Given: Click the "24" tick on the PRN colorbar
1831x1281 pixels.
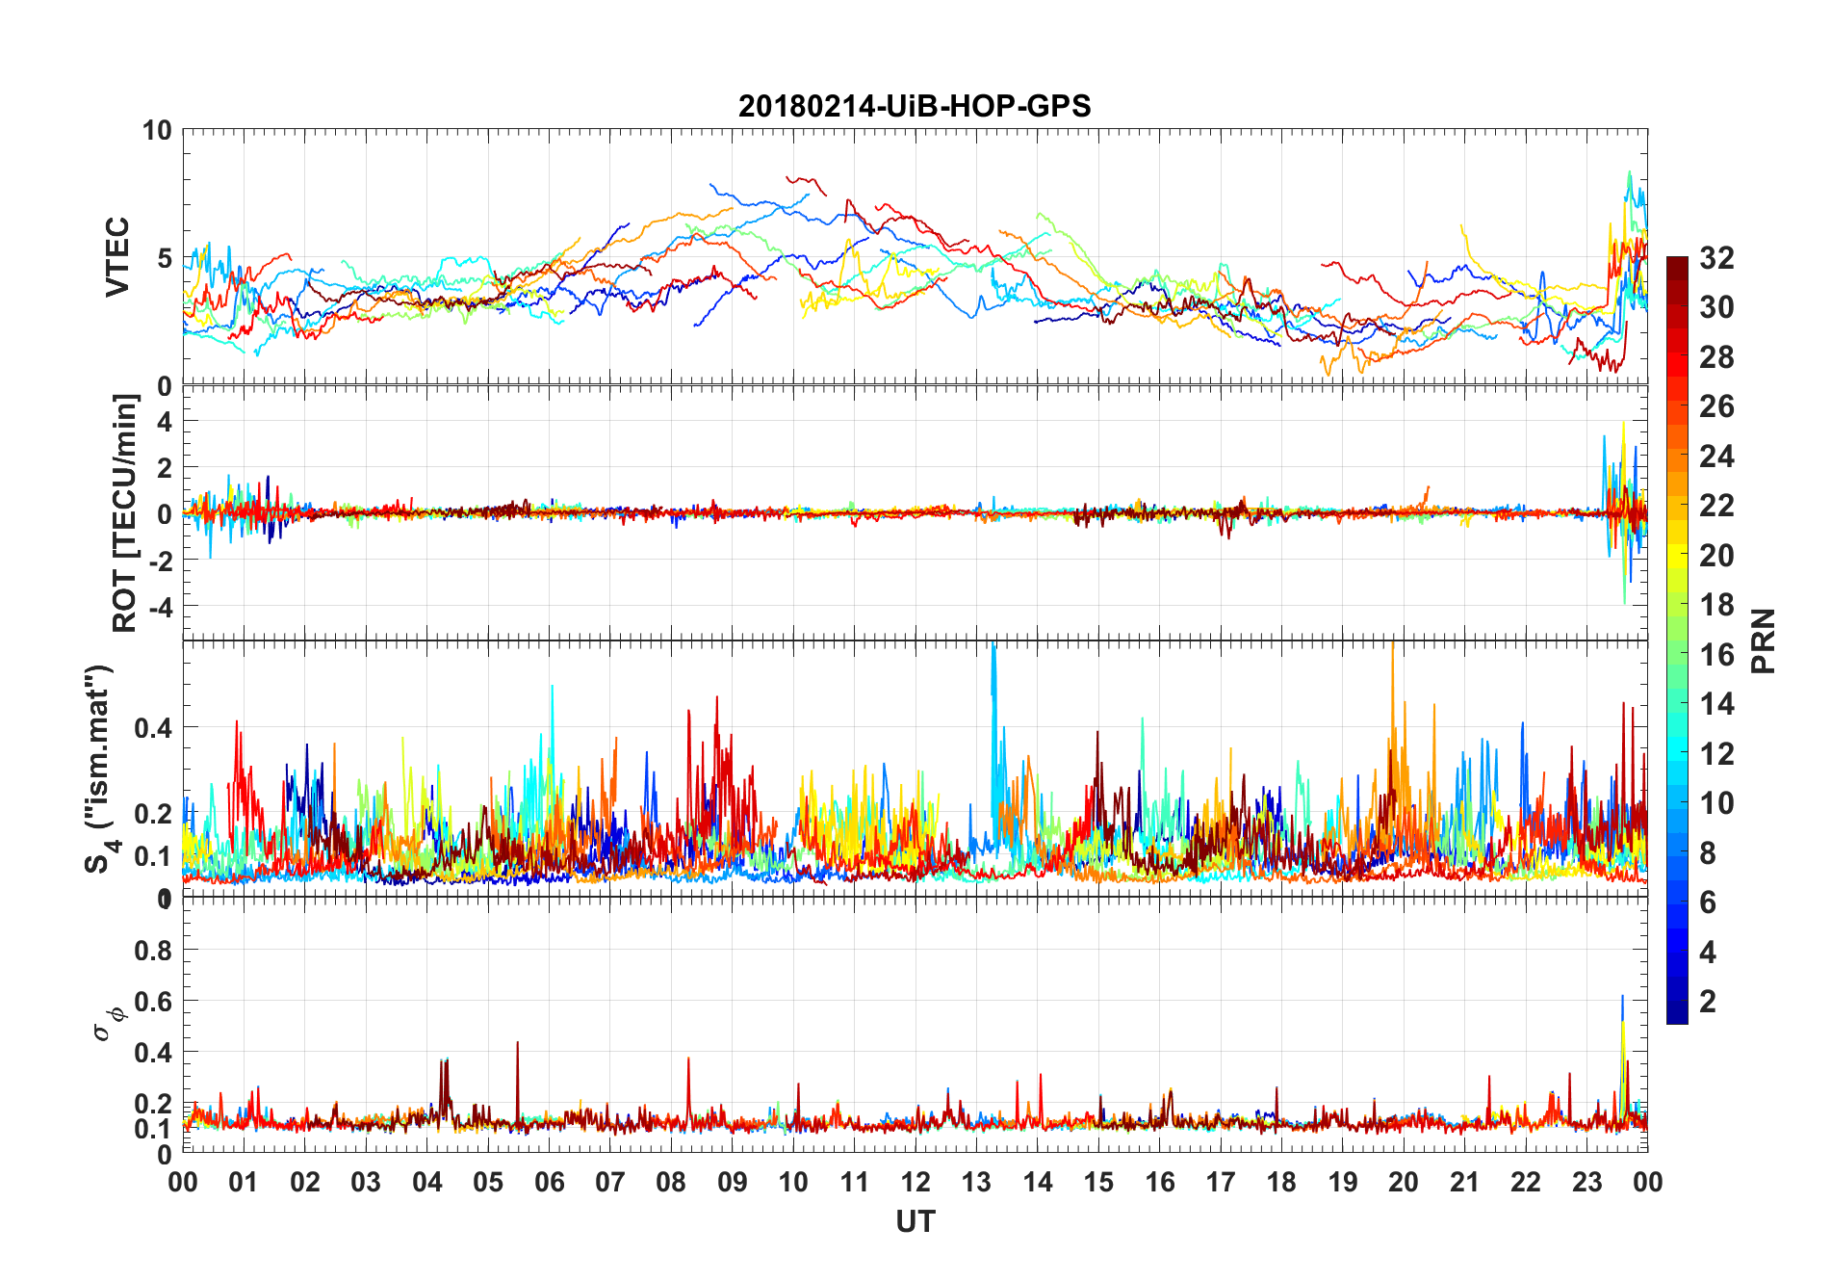Looking at the screenshot, I should point(1717,456).
